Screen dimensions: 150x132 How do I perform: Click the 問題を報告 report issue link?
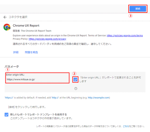pos(31,52)
